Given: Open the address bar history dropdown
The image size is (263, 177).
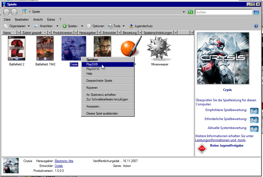Looking at the screenshot, I should coord(184,12).
